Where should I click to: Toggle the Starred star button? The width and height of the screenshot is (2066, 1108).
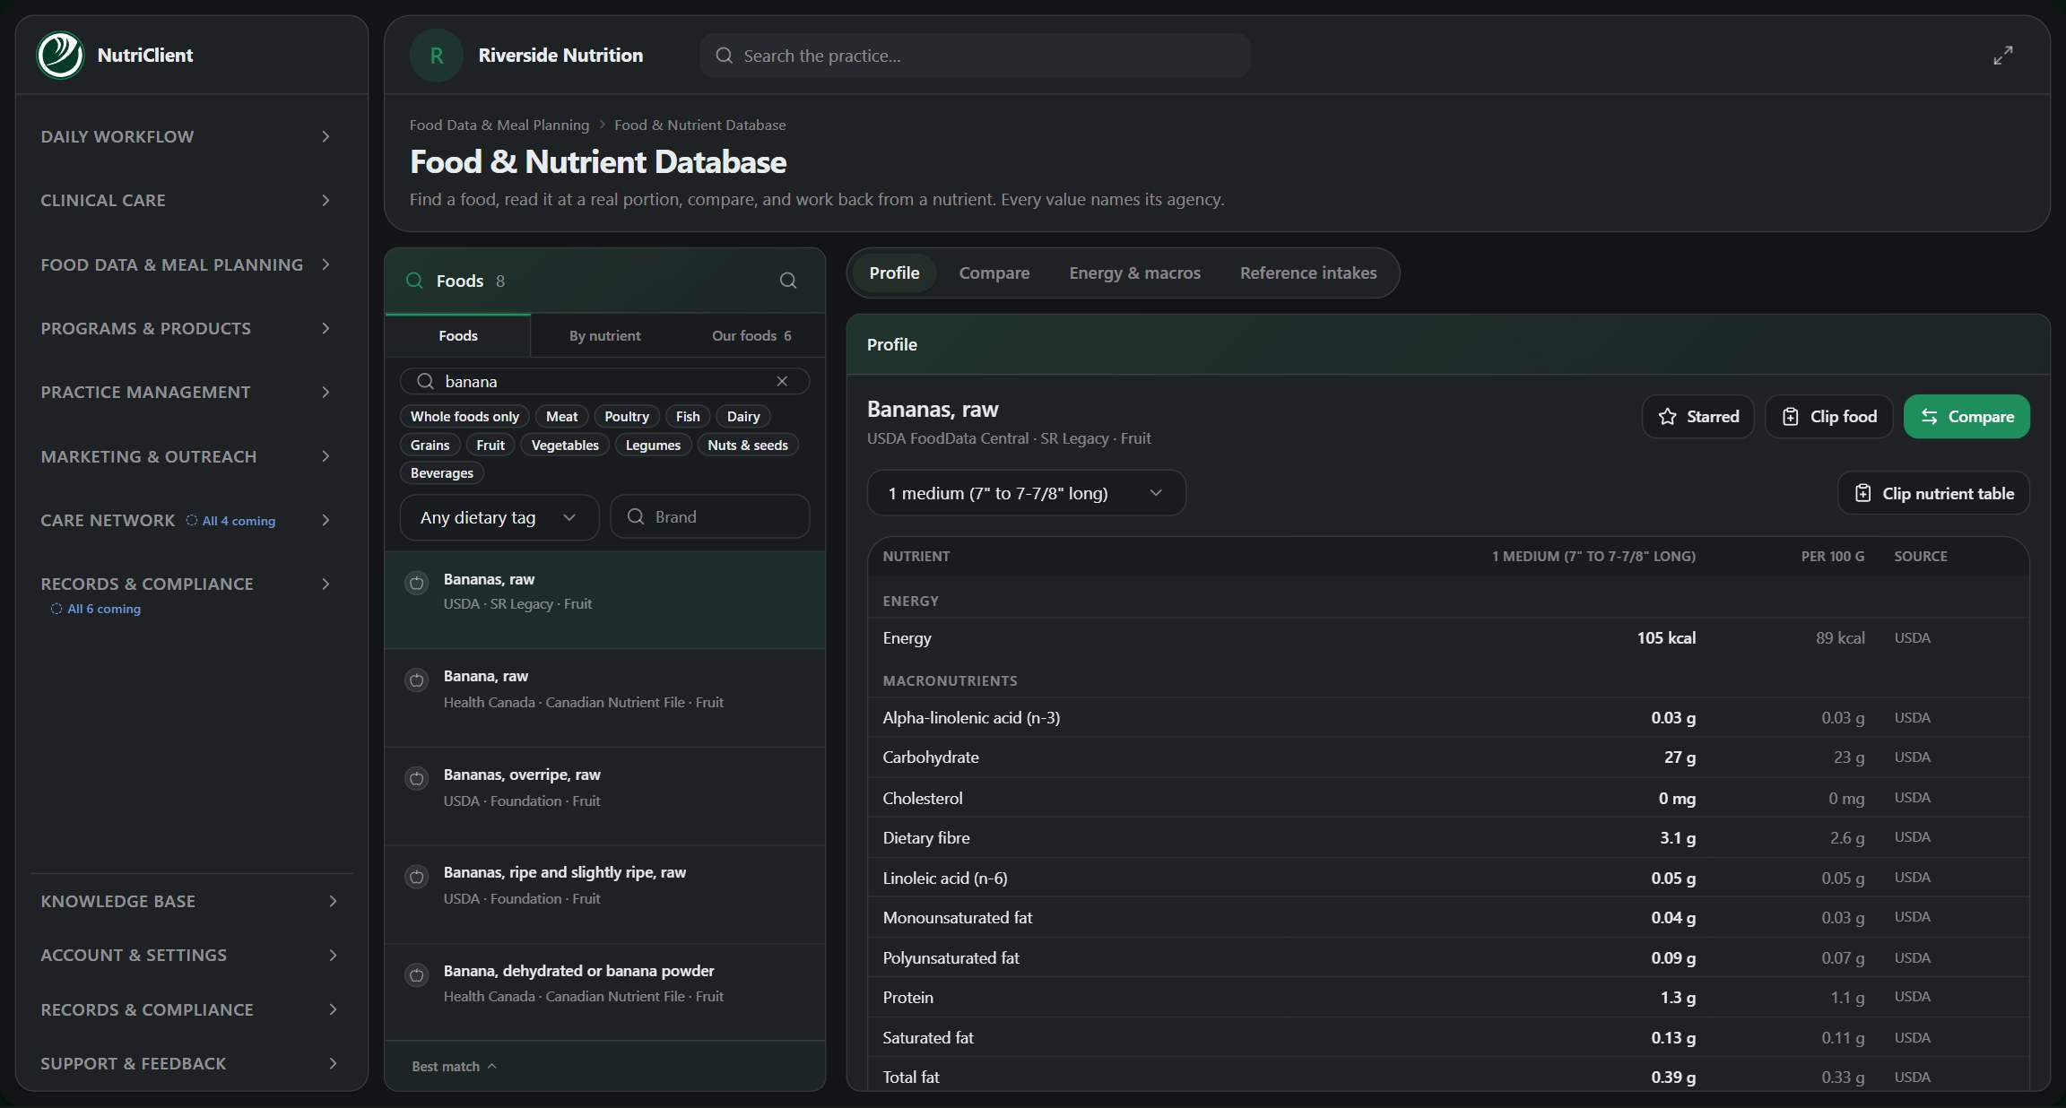pyautogui.click(x=1697, y=417)
